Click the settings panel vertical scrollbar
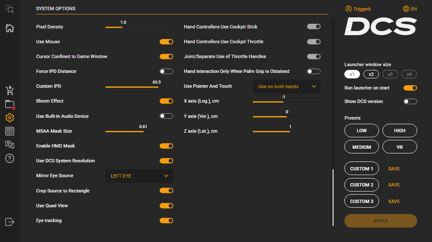 pyautogui.click(x=333, y=197)
